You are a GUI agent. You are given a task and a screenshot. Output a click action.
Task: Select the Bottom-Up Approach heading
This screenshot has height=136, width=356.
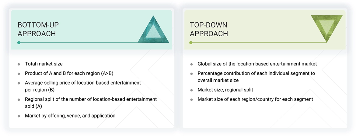point(37,29)
